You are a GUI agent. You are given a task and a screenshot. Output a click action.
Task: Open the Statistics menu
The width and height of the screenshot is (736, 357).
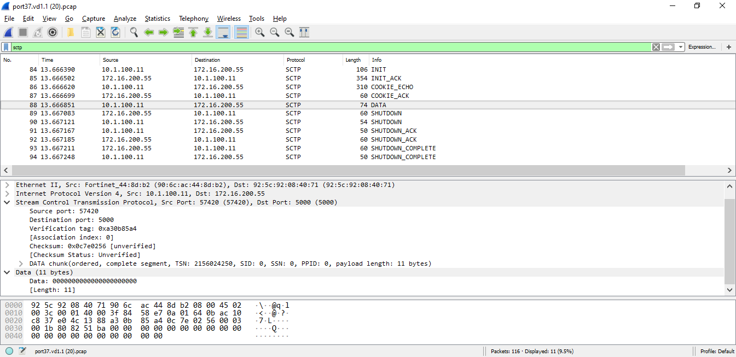(157, 19)
